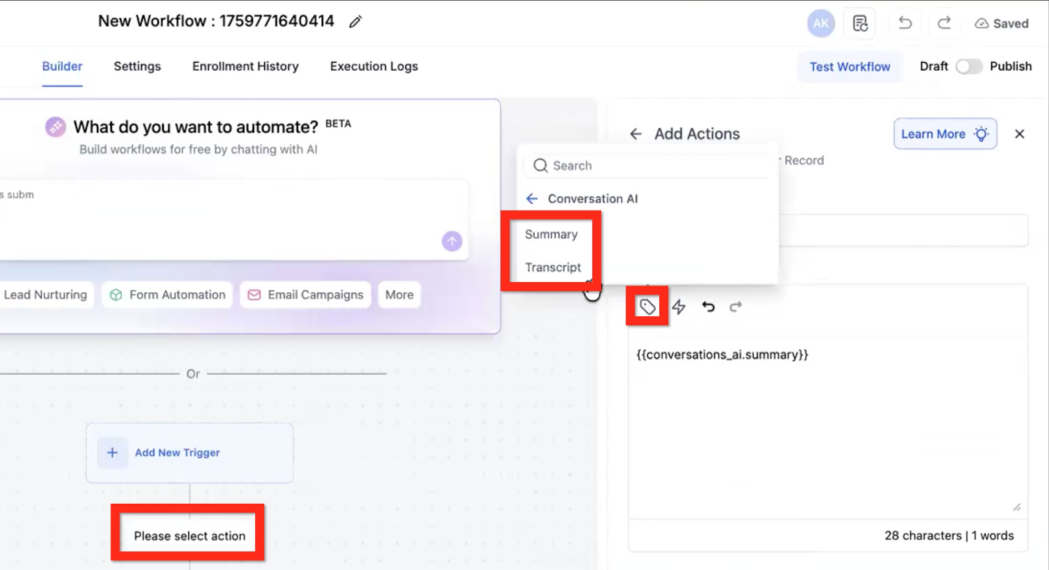Click the redo icon inside the action editor
This screenshot has width=1049, height=570.
[735, 306]
